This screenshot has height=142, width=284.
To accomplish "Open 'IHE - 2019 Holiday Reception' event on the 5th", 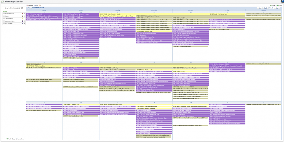I will coord(190,46).
